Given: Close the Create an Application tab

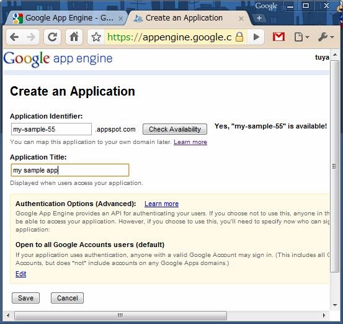Looking at the screenshot, I should [x=241, y=19].
